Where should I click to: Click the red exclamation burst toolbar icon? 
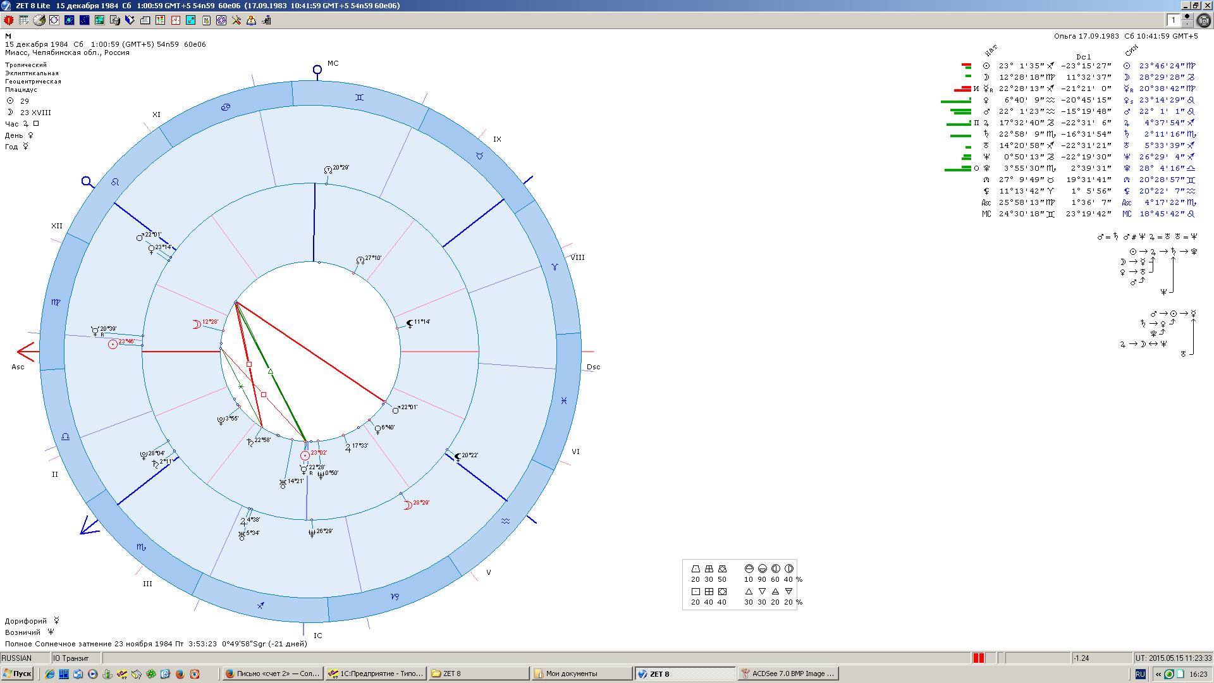(9, 20)
